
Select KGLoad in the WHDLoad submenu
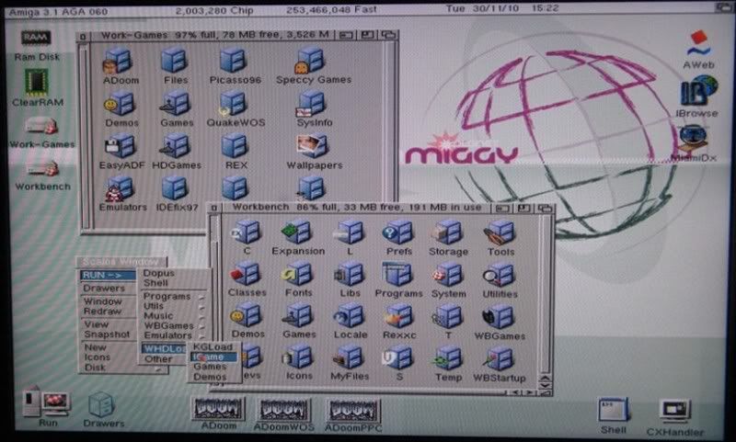[x=213, y=346]
